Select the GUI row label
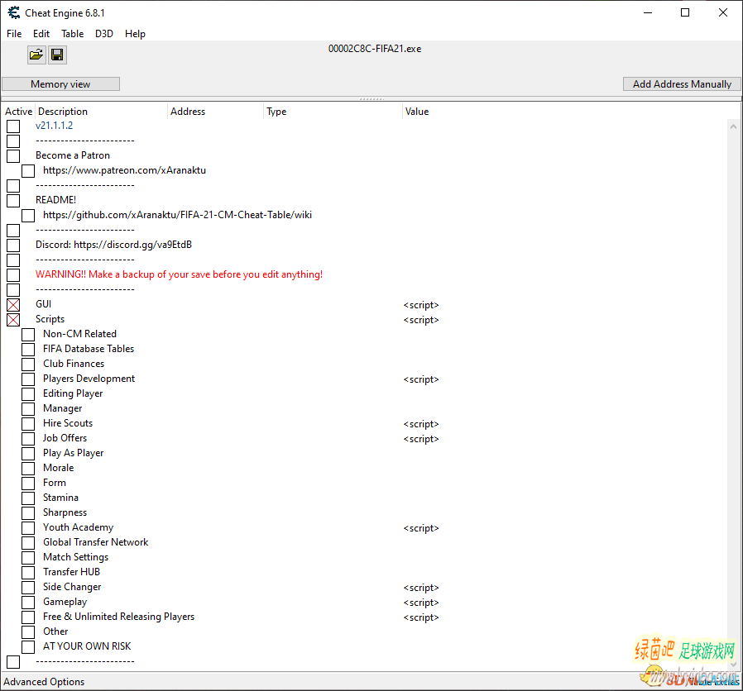The width and height of the screenshot is (743, 691). [x=44, y=304]
